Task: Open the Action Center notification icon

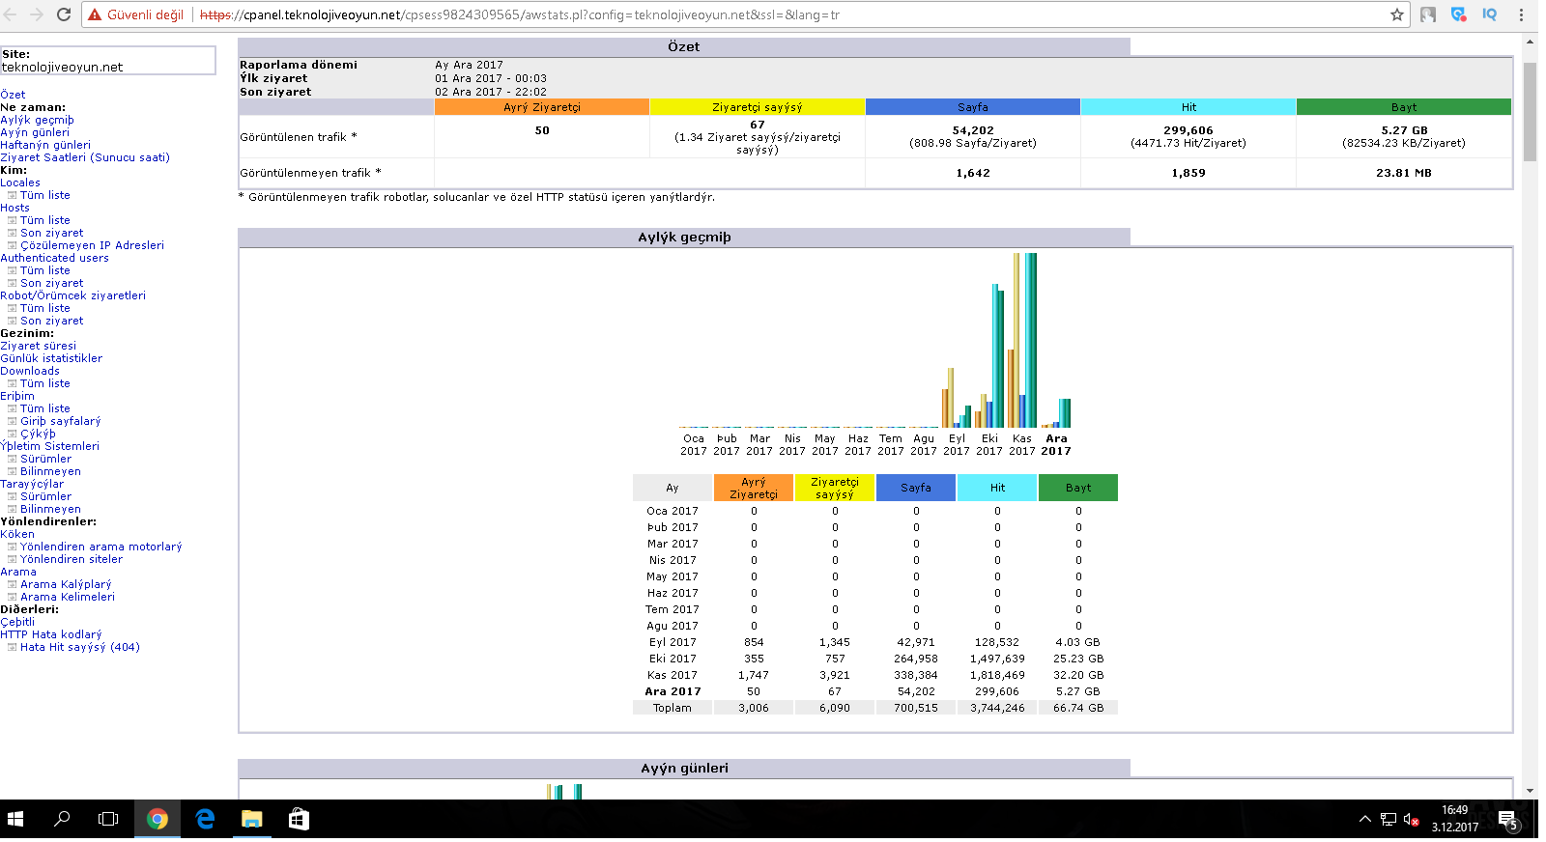Action: click(1507, 820)
